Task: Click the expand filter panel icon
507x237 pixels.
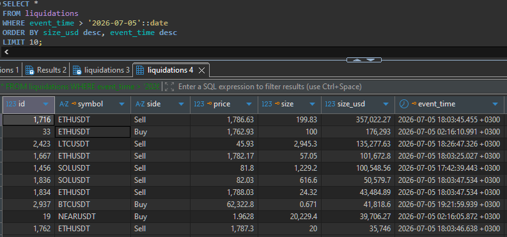Action: (x=169, y=86)
